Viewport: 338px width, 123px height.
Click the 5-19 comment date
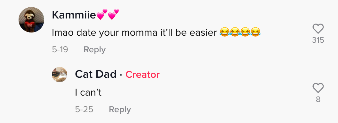tap(60, 50)
